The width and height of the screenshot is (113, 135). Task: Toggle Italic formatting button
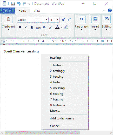[26, 27]
